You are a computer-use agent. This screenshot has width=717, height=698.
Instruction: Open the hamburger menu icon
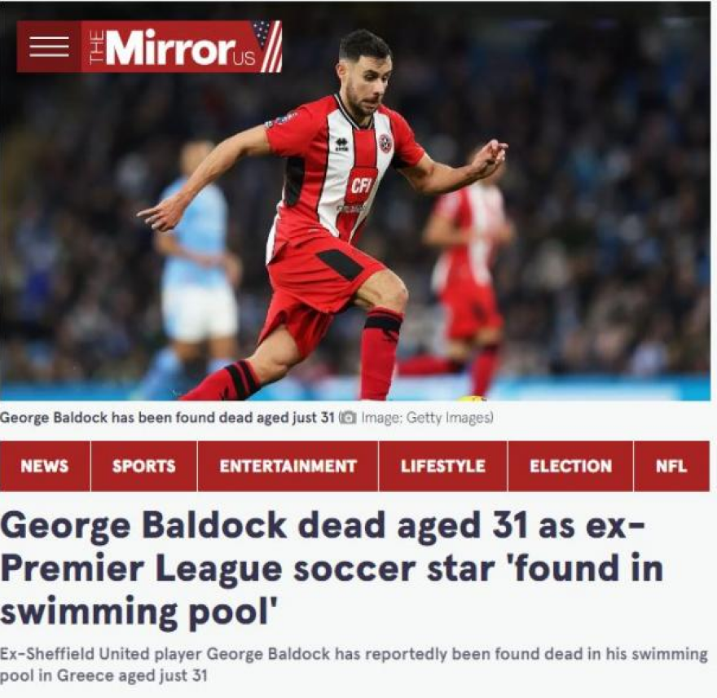[49, 46]
